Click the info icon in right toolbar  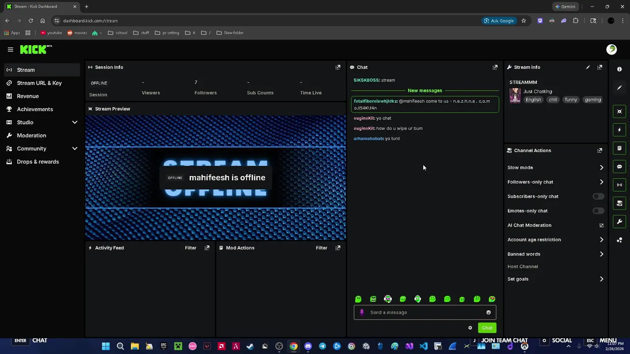click(x=619, y=69)
